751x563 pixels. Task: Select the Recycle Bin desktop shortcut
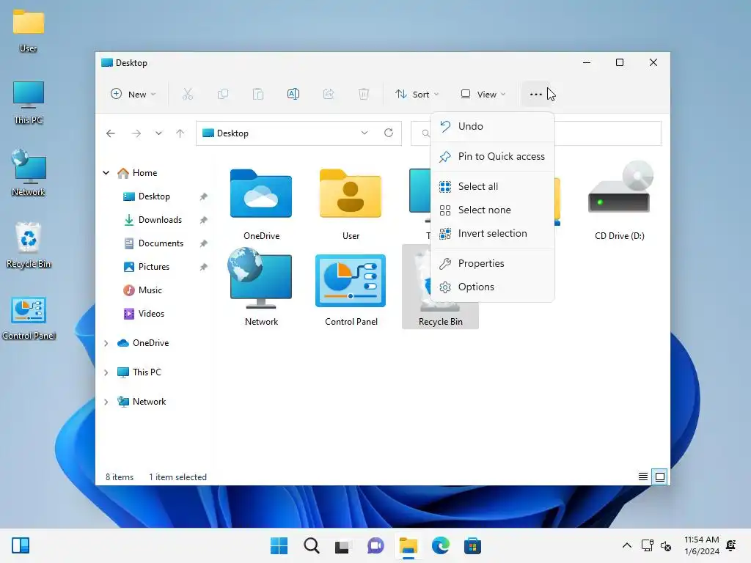pos(29,245)
